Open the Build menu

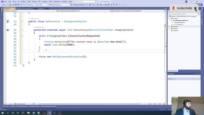click(x=29, y=2)
